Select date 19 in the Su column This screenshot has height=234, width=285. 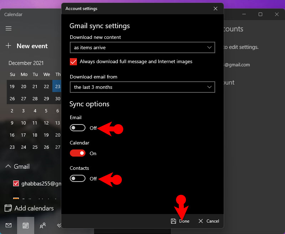[x=12, y=86]
